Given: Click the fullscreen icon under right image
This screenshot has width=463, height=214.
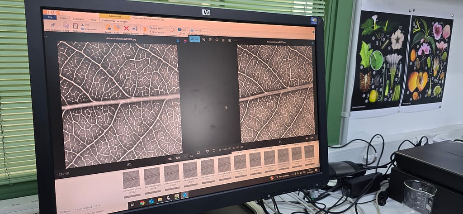Looking at the screenshot, I should [280, 142].
